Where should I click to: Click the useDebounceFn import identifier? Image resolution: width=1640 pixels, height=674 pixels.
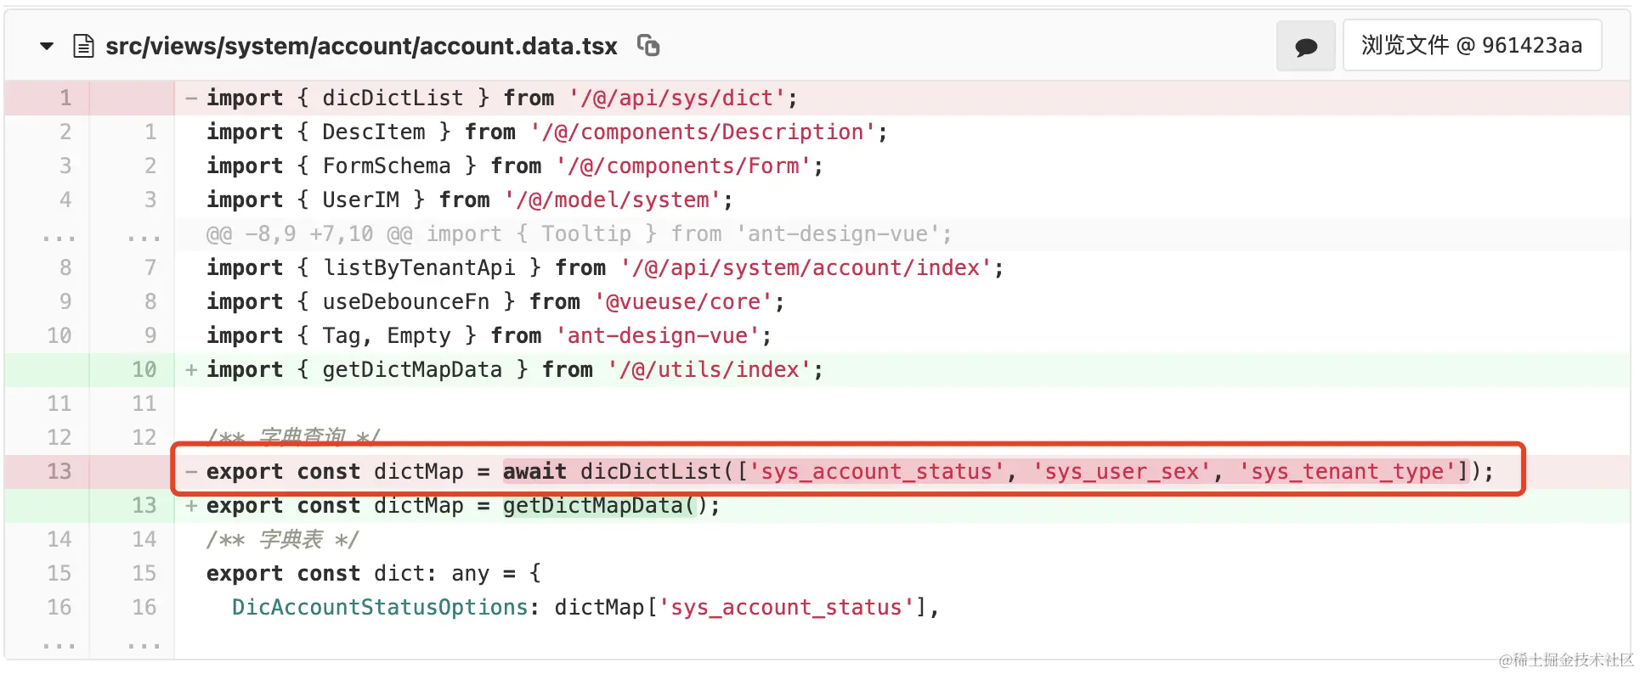[x=405, y=302]
